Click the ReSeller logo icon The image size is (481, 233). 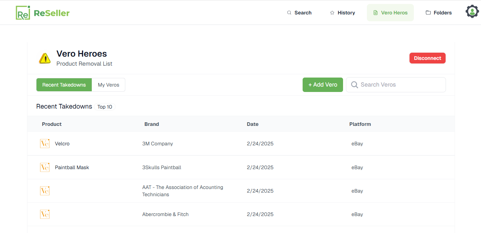click(x=23, y=13)
